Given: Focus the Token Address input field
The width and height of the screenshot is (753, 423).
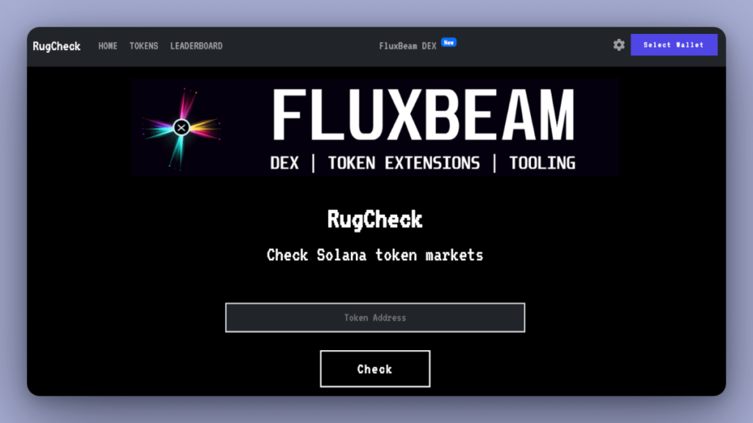Looking at the screenshot, I should pyautogui.click(x=375, y=317).
